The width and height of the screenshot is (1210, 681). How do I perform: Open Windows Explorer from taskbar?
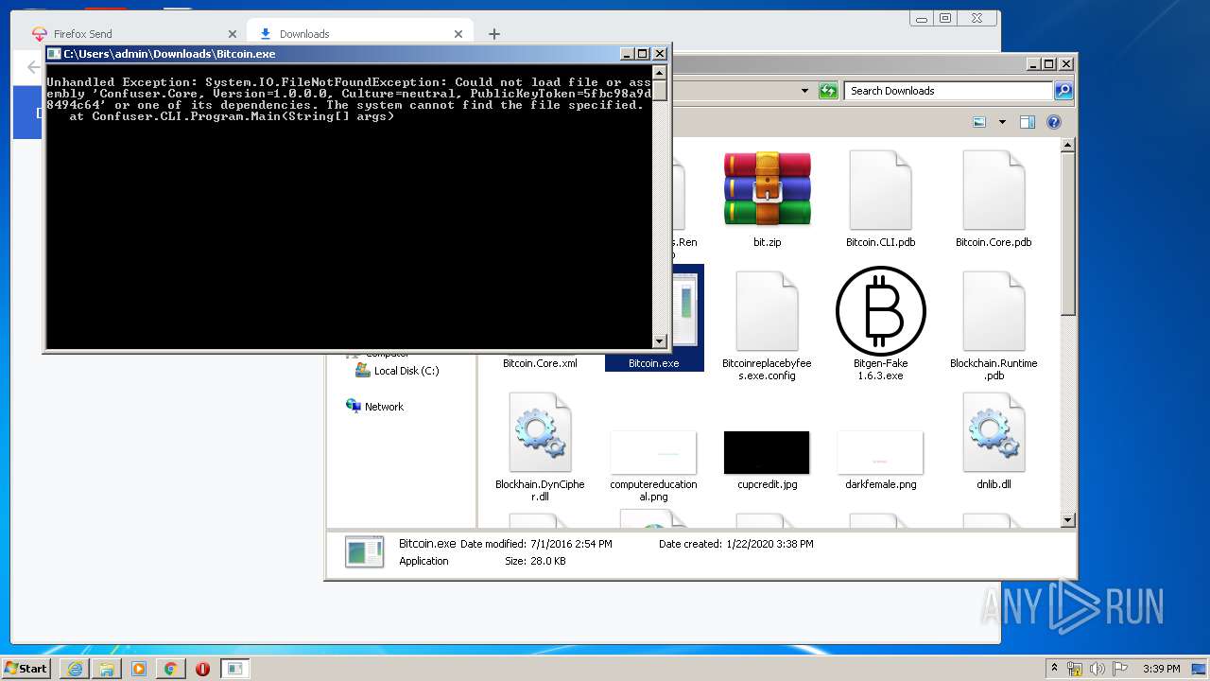[107, 669]
